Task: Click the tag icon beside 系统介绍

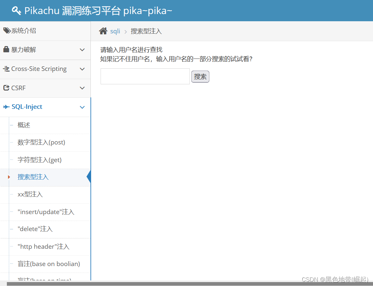Action: click(7, 30)
